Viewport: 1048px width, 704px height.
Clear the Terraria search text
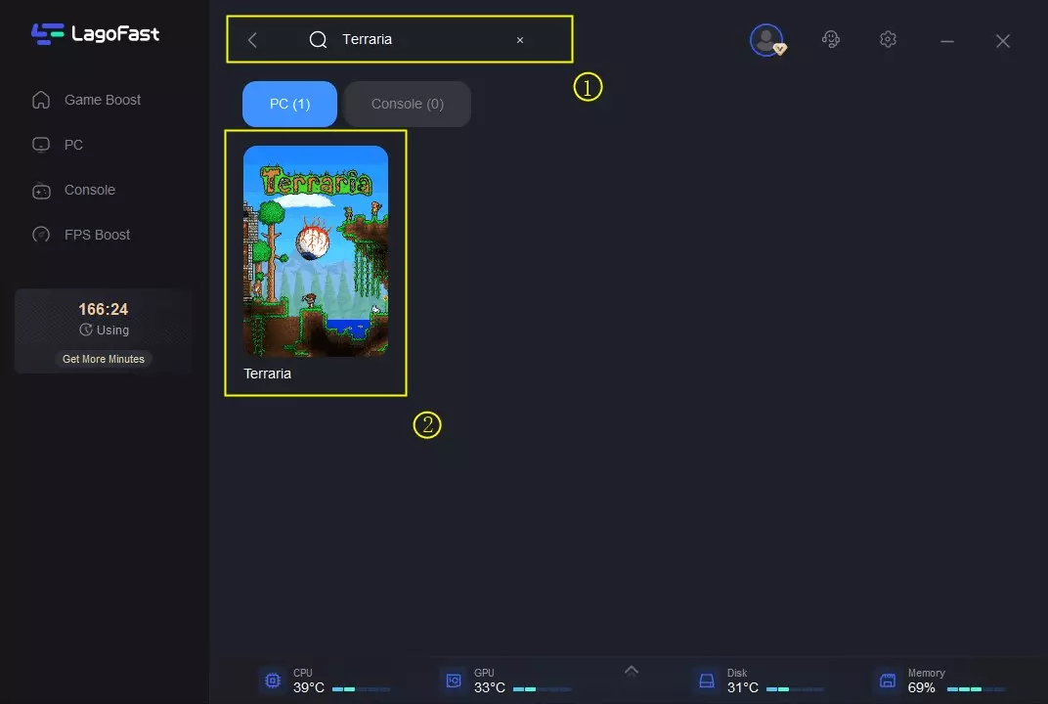(520, 40)
